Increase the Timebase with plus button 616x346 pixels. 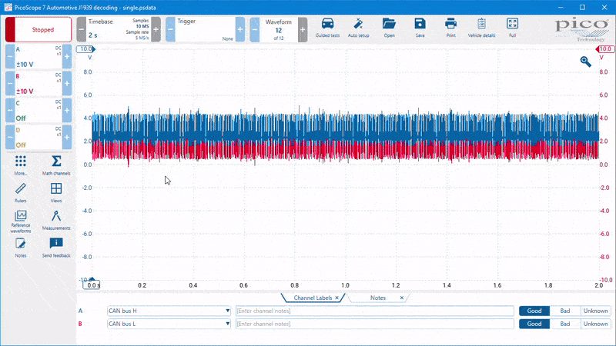coord(156,29)
